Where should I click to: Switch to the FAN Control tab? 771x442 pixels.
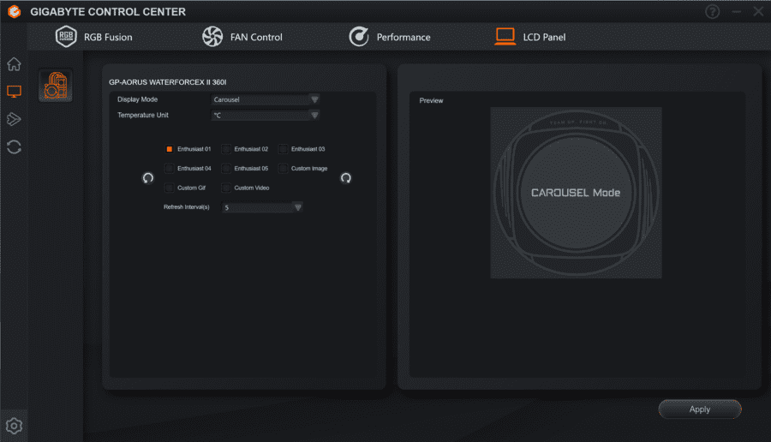click(242, 37)
